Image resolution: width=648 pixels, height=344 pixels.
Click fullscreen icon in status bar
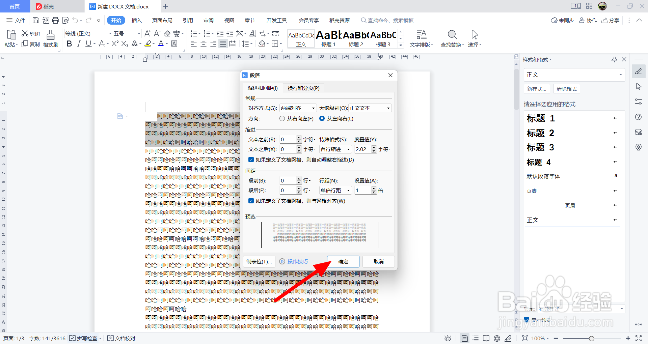[x=639, y=338]
